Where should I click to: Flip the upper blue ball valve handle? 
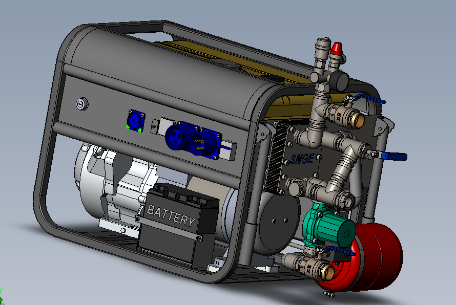click(x=370, y=99)
